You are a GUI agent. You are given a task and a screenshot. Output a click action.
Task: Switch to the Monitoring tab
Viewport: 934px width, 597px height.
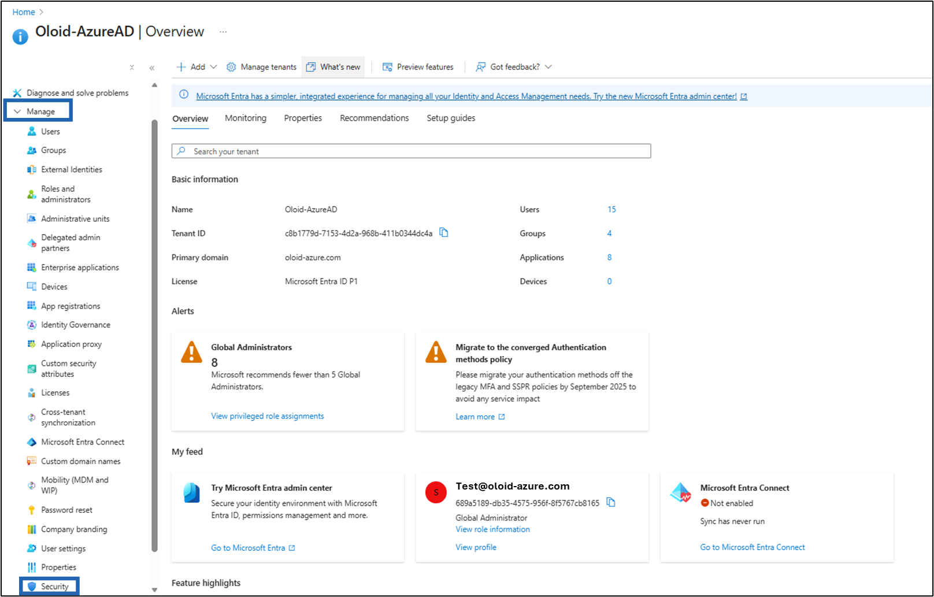(246, 118)
